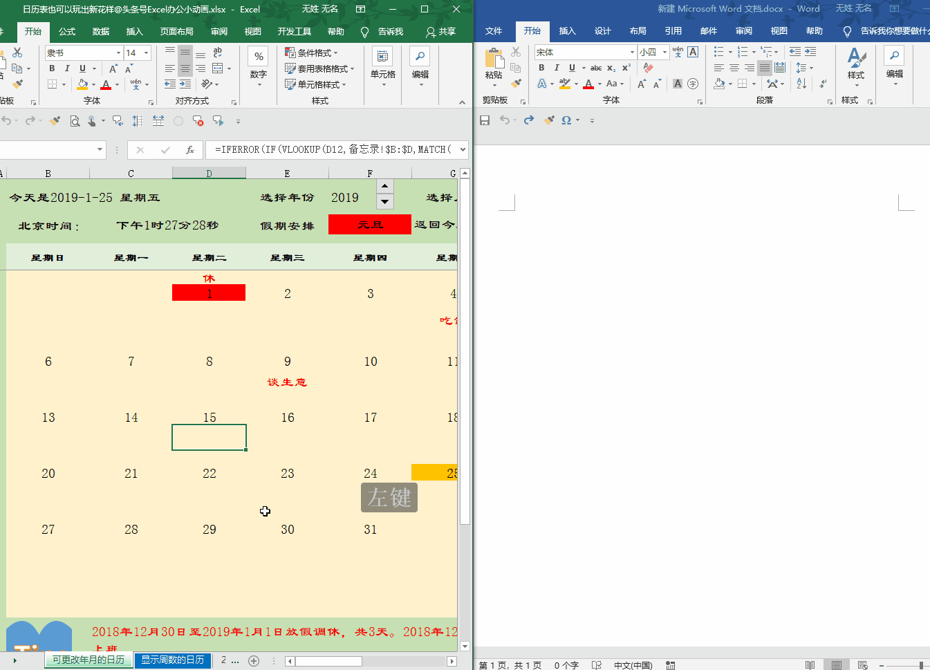
Task: Click Word's Sort A-Z icon
Action: (x=801, y=84)
